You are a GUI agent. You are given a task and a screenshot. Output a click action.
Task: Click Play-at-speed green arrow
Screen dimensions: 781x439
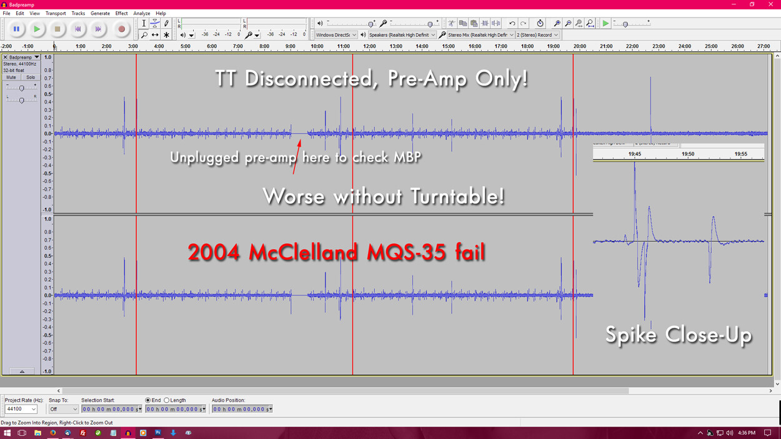click(x=605, y=24)
